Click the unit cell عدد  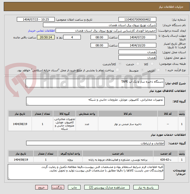(x=87, y=124)
